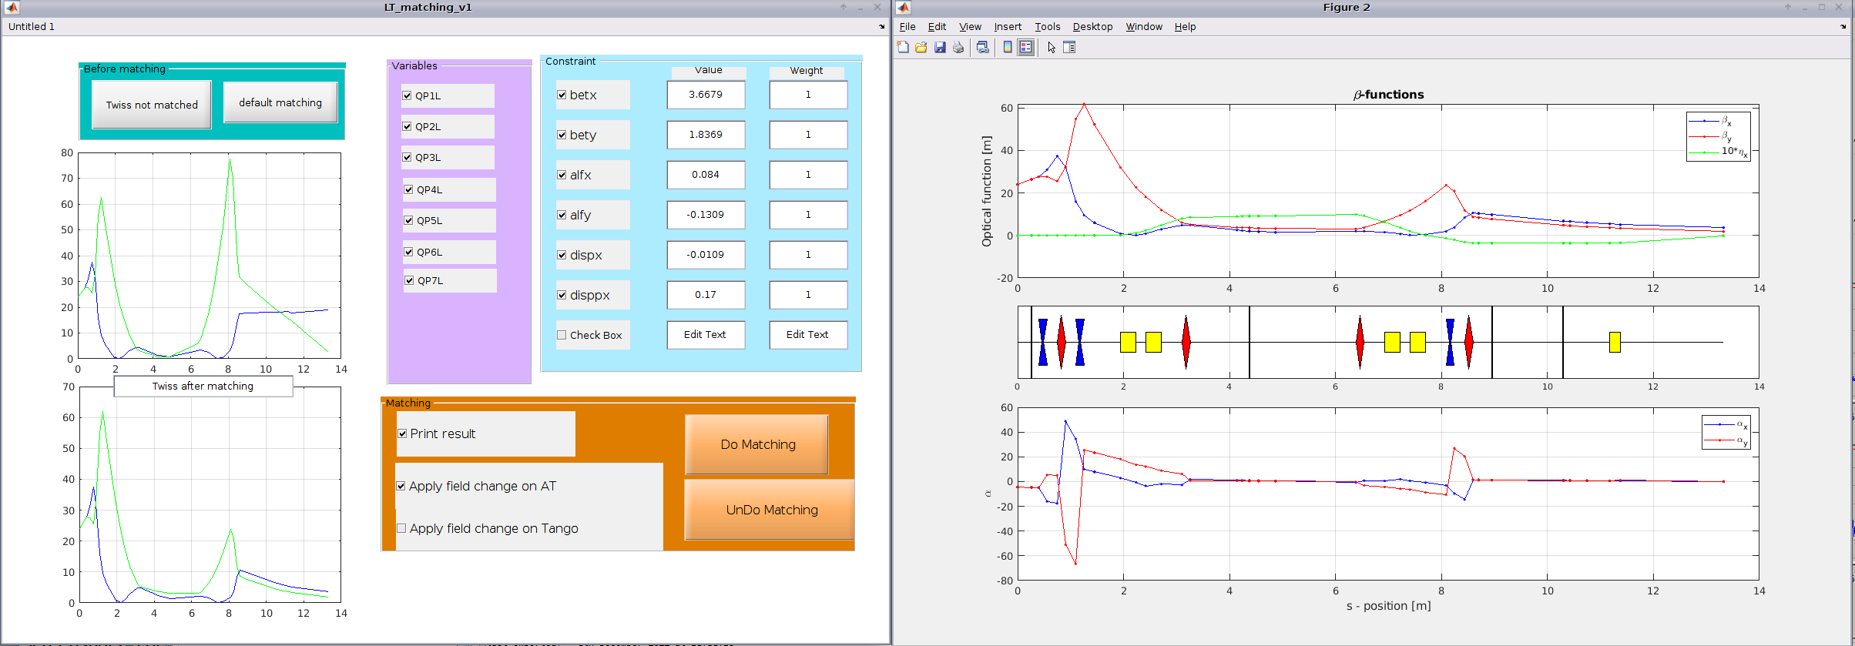Click the New Figure toolbar icon
Viewport: 1855px width, 646px height.
pos(903,48)
